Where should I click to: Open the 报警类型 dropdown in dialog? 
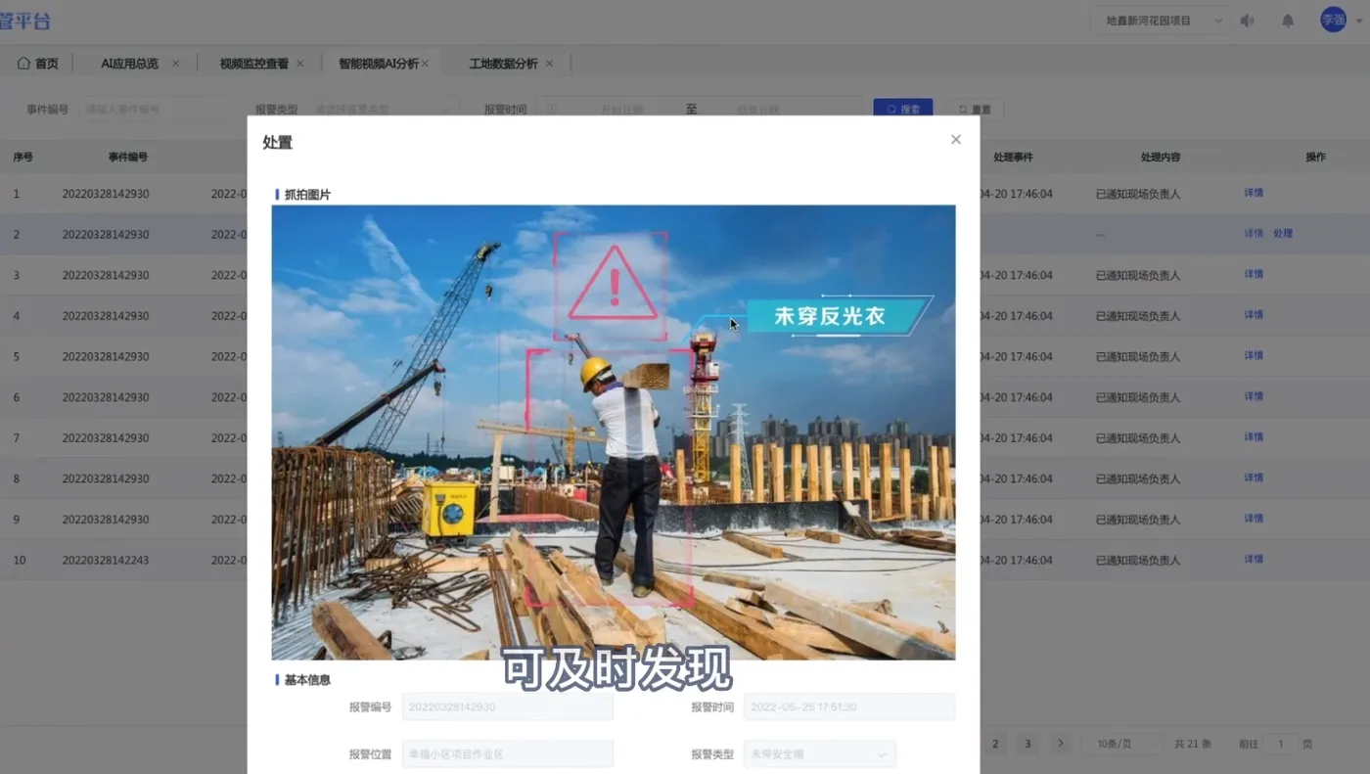point(820,754)
